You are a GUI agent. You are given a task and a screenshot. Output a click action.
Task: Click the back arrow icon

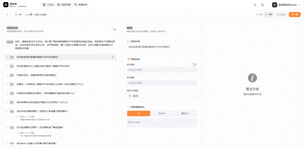[x=7, y=15]
